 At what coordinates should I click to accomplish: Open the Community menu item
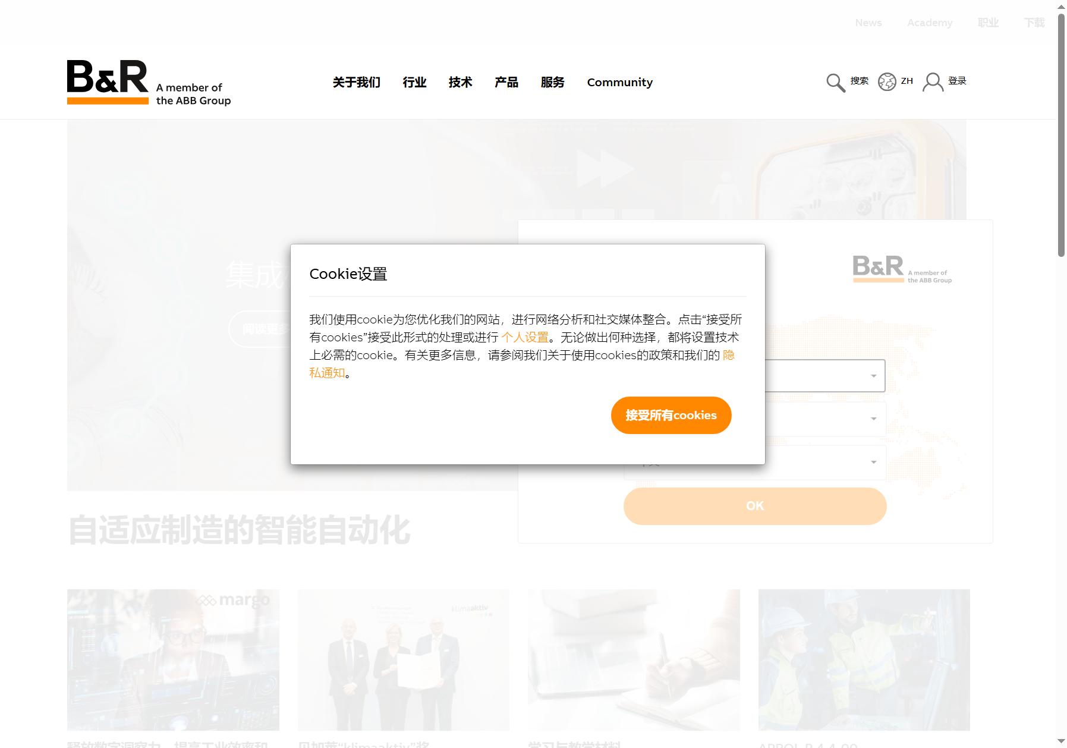(620, 82)
